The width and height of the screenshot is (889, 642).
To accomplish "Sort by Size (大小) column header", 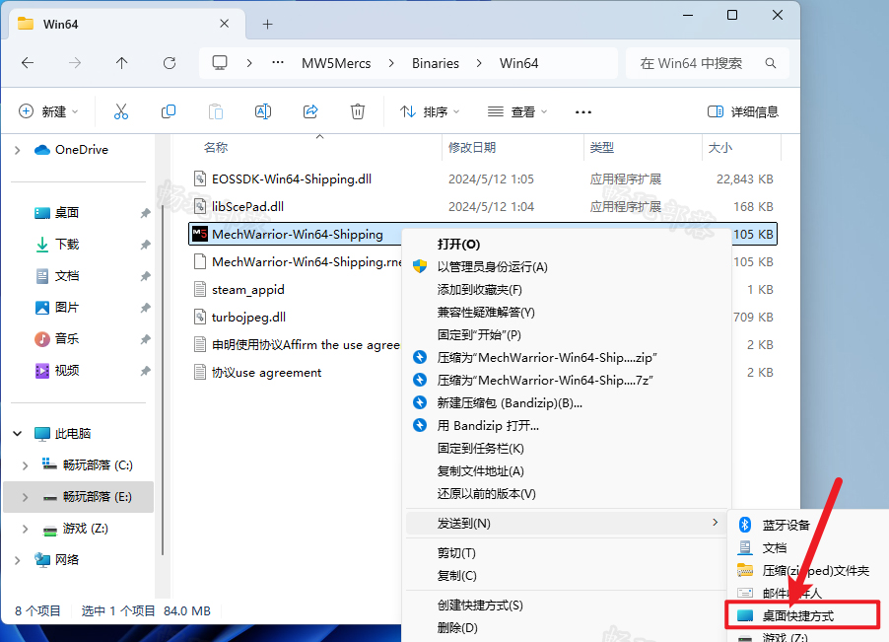I will pyautogui.click(x=720, y=148).
